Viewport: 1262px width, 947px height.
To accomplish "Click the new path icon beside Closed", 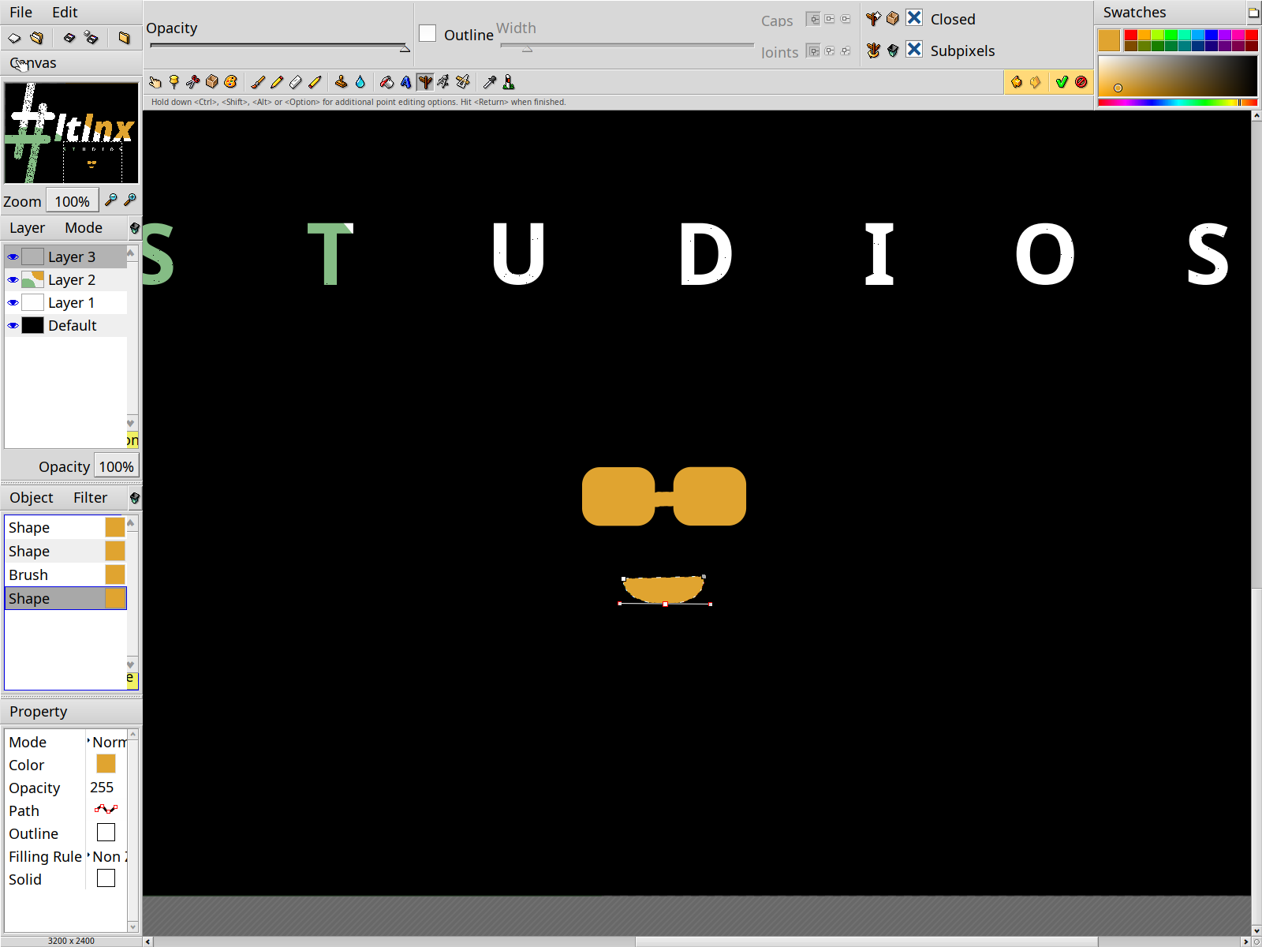I will pos(873,18).
